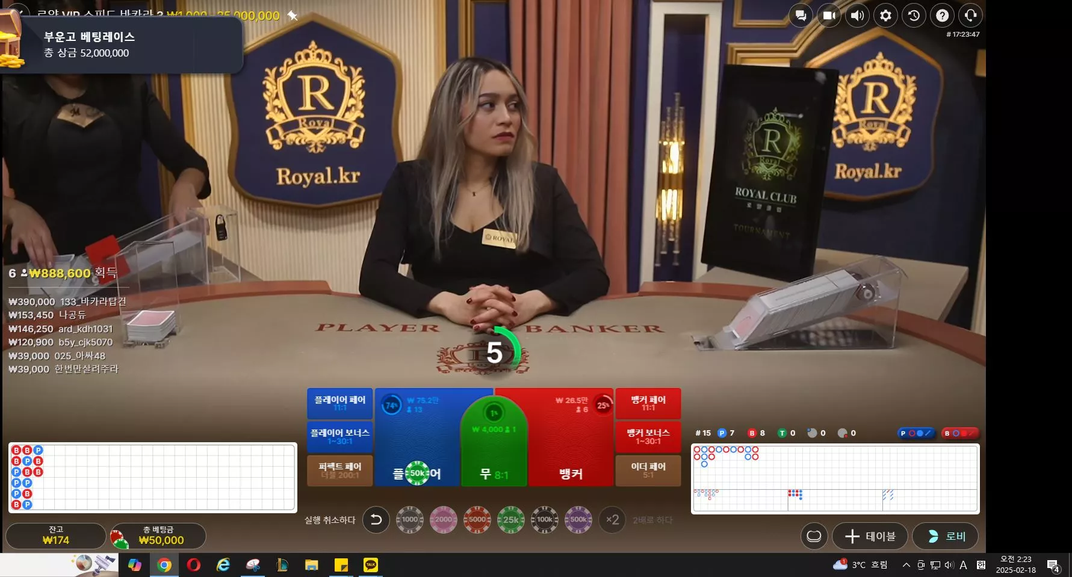Click the green T tie counter
Image resolution: width=1072 pixels, height=577 pixels.
787,433
